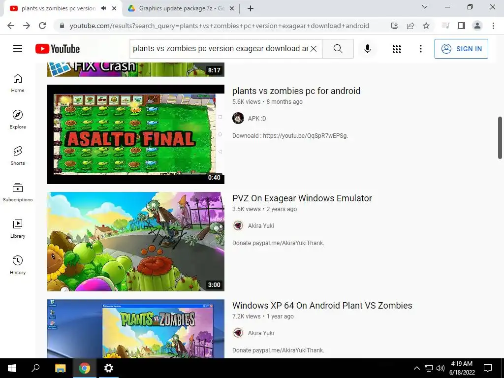
Task: Open video PVZ On Exagear Windows Emulator
Action: point(302,198)
